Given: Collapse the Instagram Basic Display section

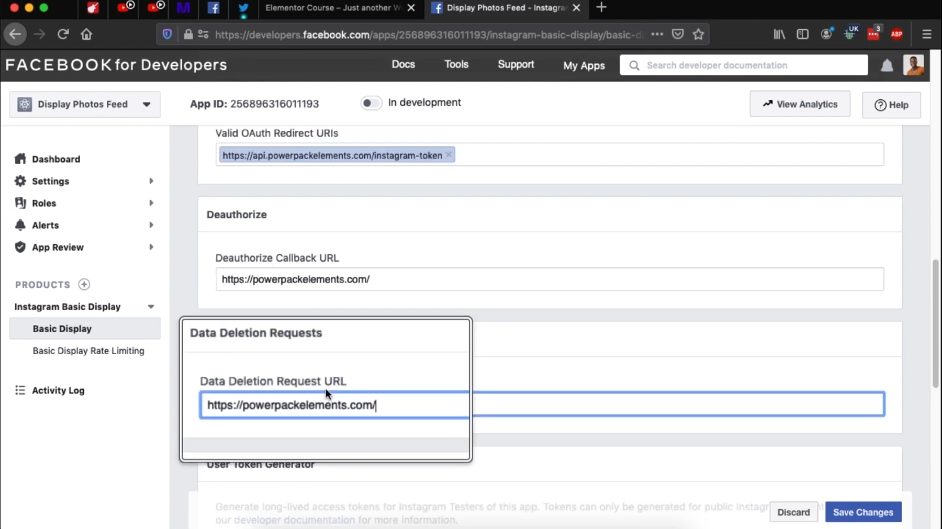Looking at the screenshot, I should click(151, 307).
